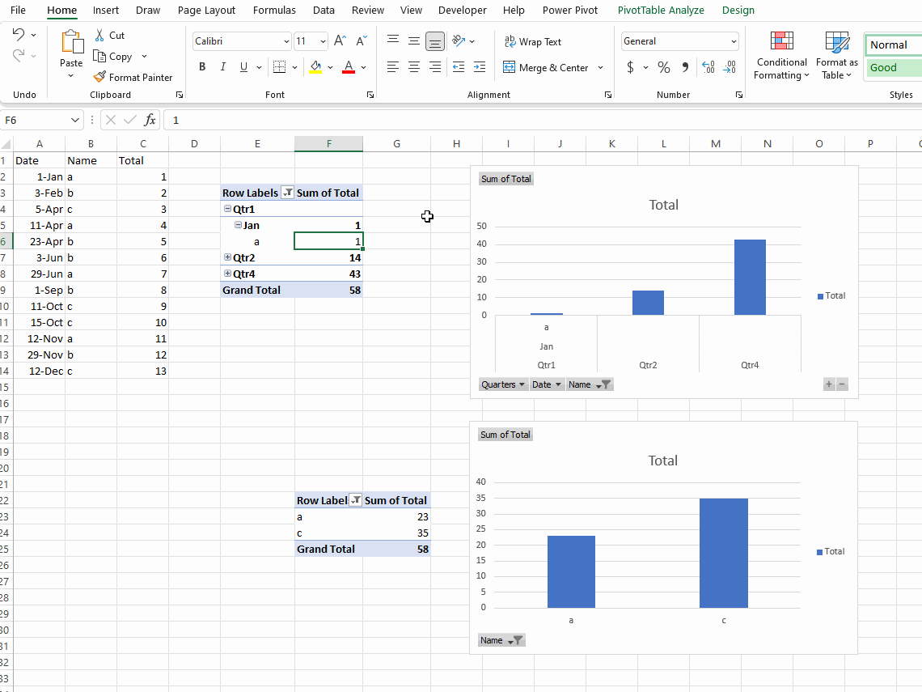Screen dimensions: 922x692
Task: Open the Insert ribbon tab
Action: tap(106, 11)
